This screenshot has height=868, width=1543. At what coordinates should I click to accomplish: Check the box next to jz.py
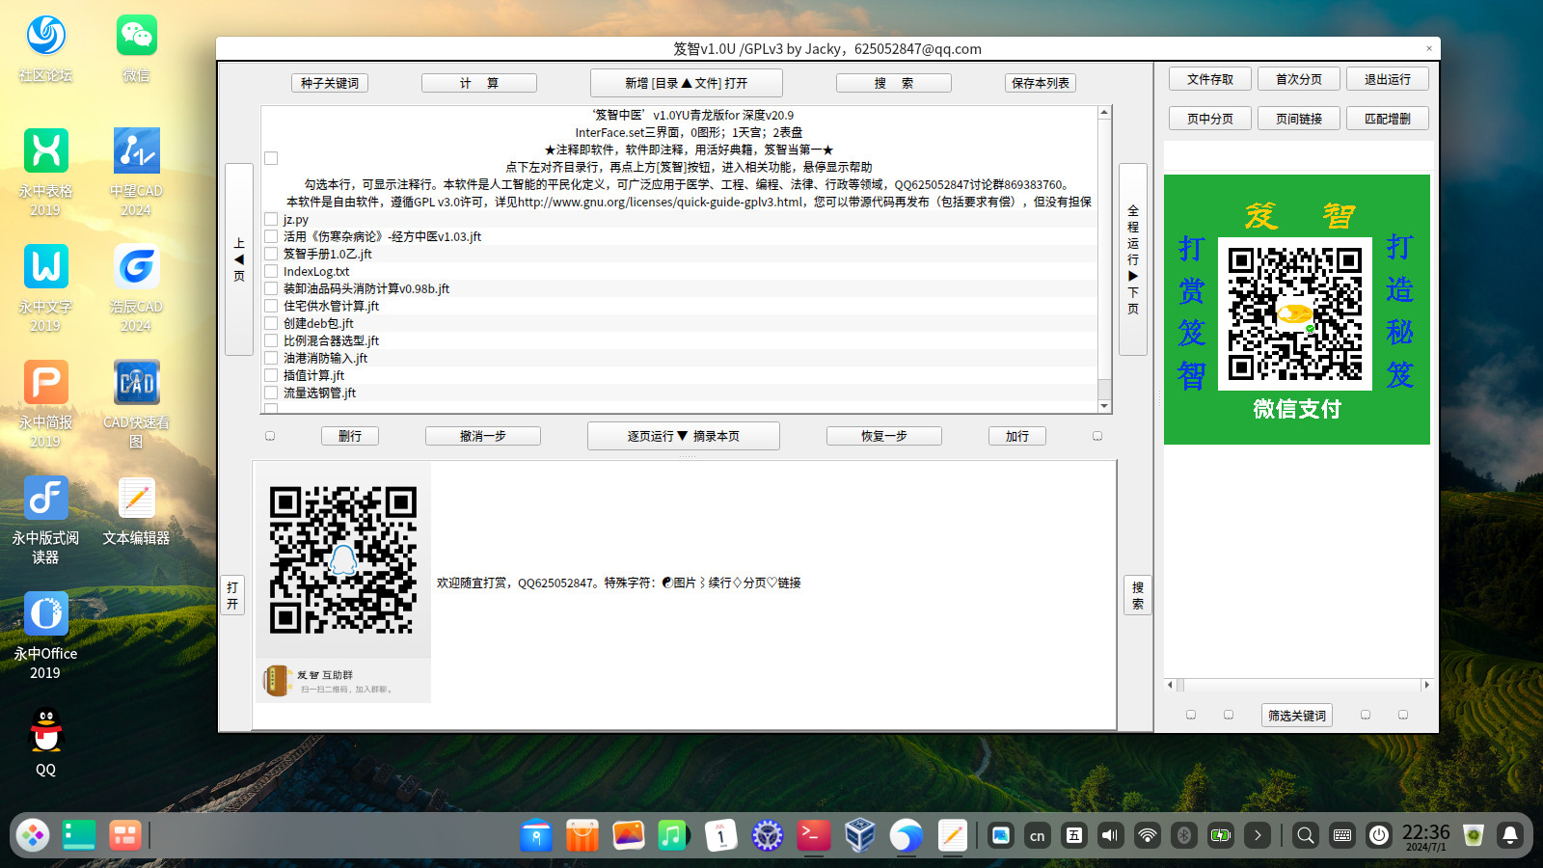coord(271,219)
